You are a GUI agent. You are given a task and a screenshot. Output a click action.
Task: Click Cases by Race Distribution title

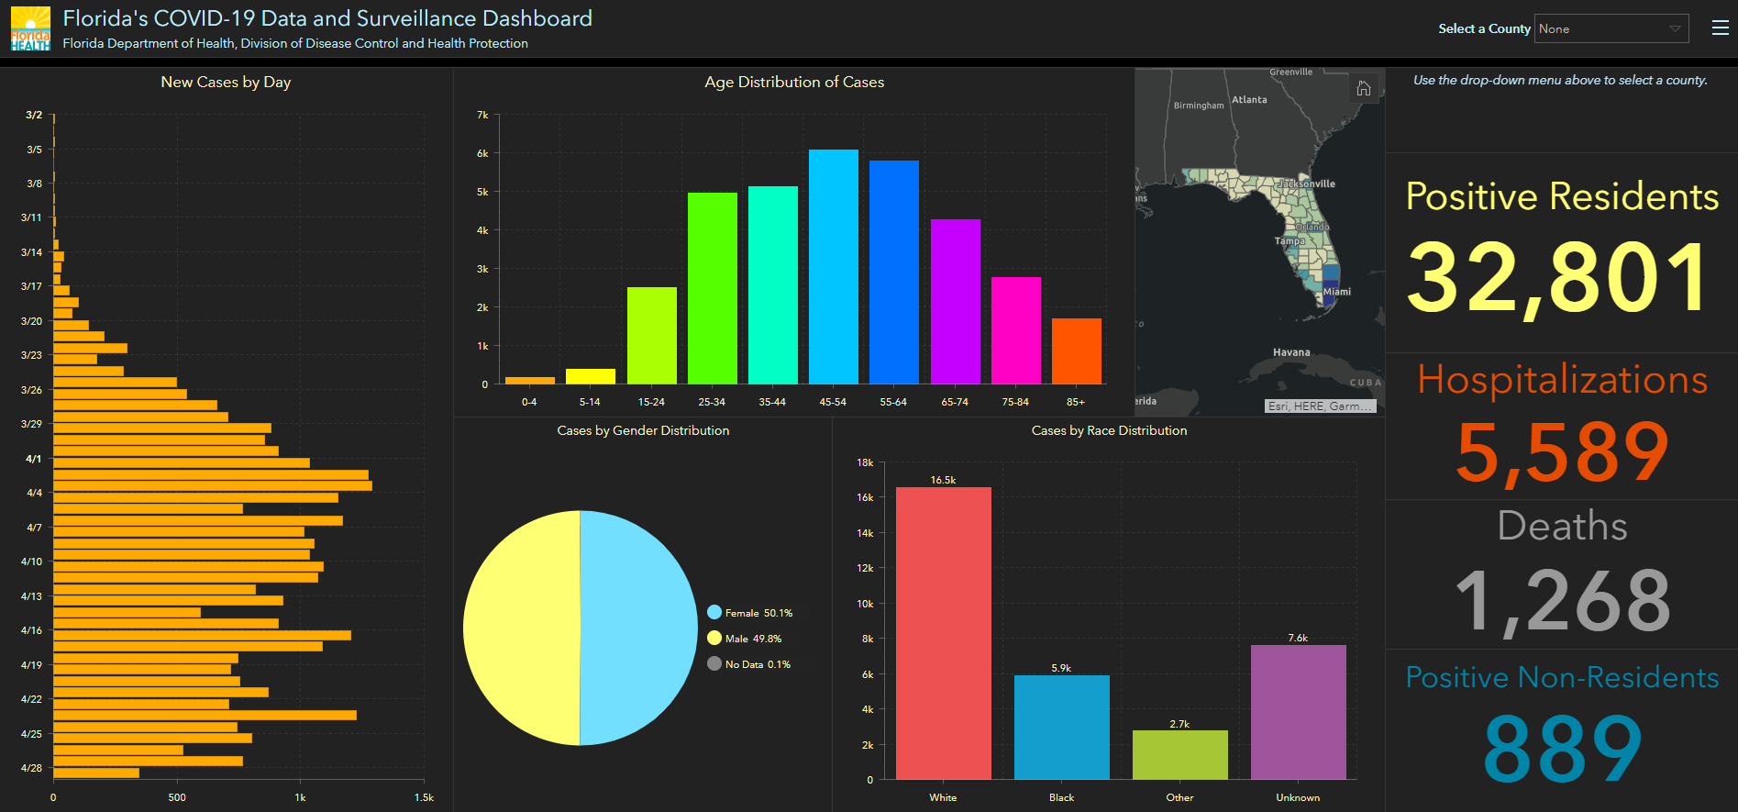[1109, 430]
